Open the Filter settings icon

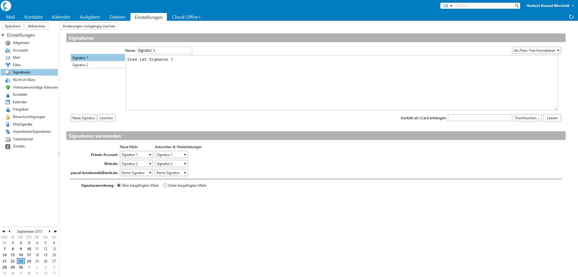coord(8,65)
